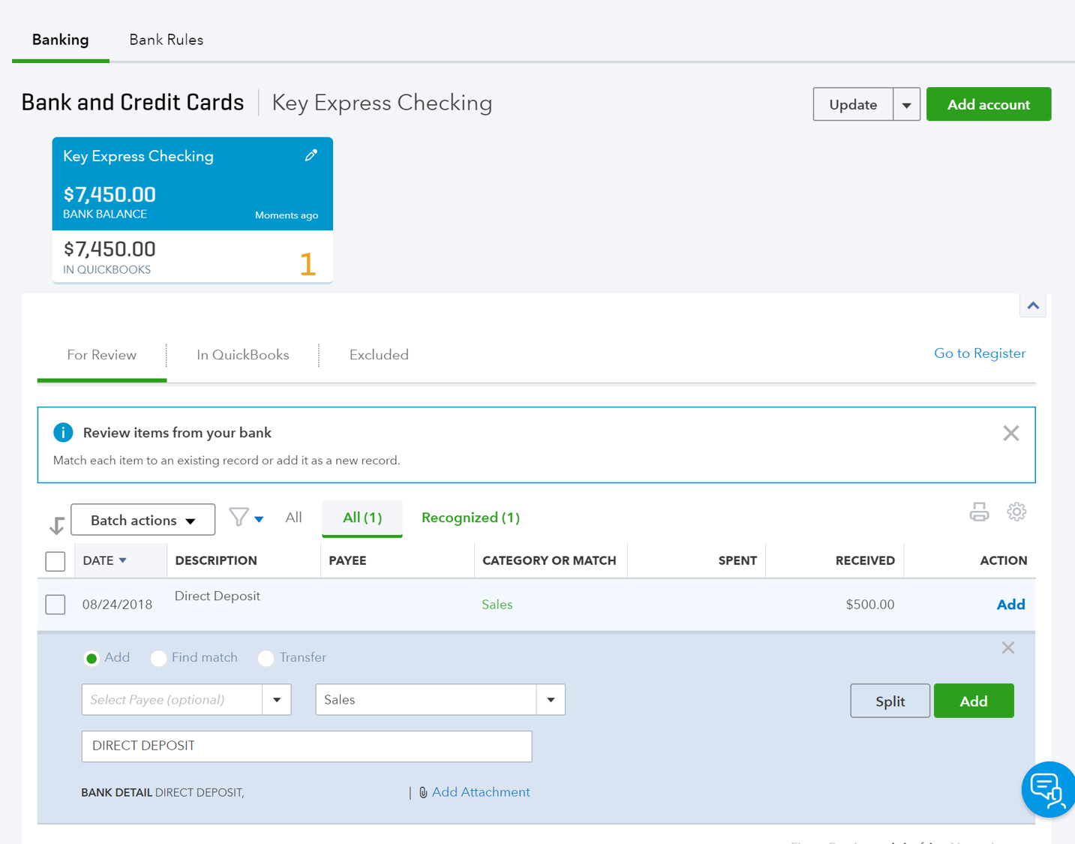The image size is (1075, 844).
Task: Open the filter funnel icon
Action: pos(239,517)
